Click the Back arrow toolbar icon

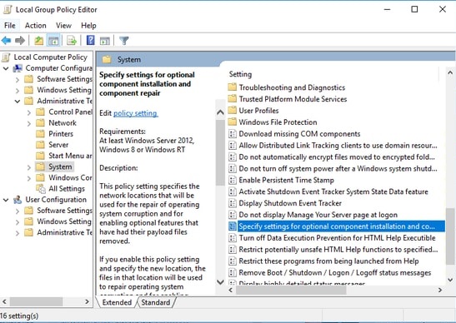tap(6, 40)
